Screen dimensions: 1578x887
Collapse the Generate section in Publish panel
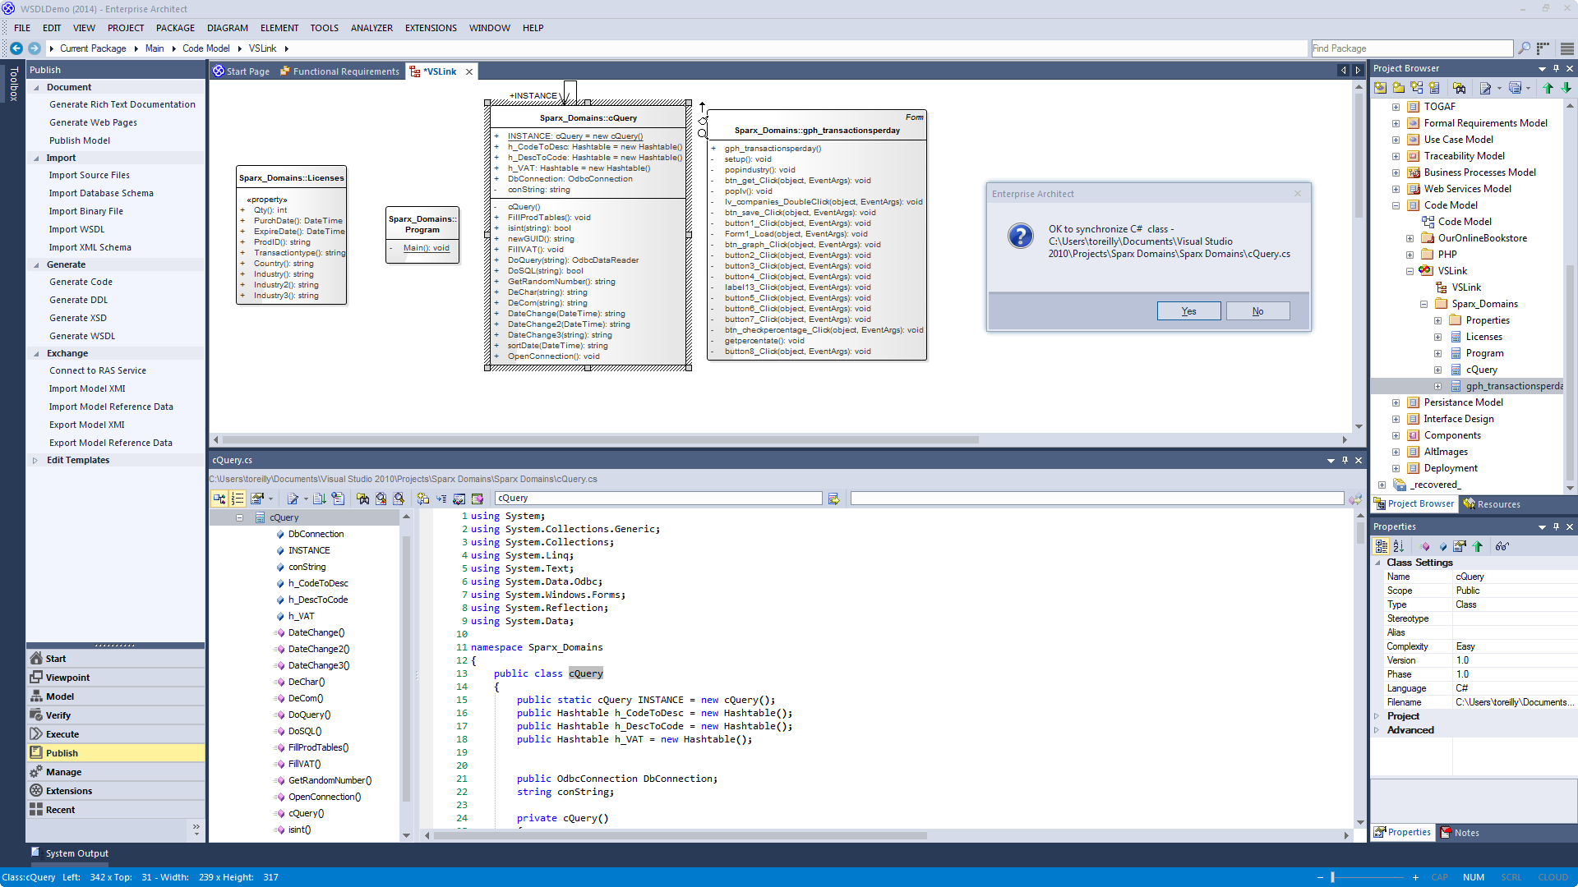tap(36, 265)
